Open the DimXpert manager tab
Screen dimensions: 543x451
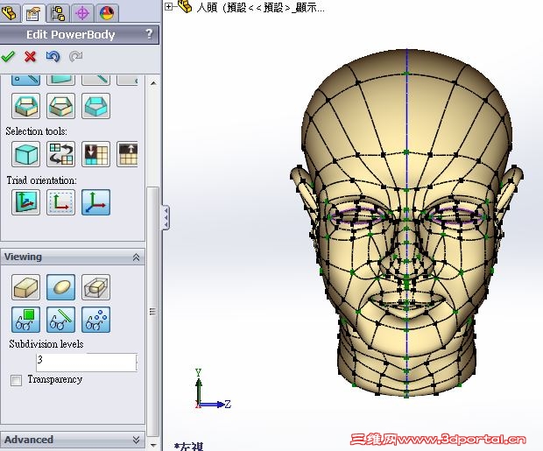coord(82,13)
